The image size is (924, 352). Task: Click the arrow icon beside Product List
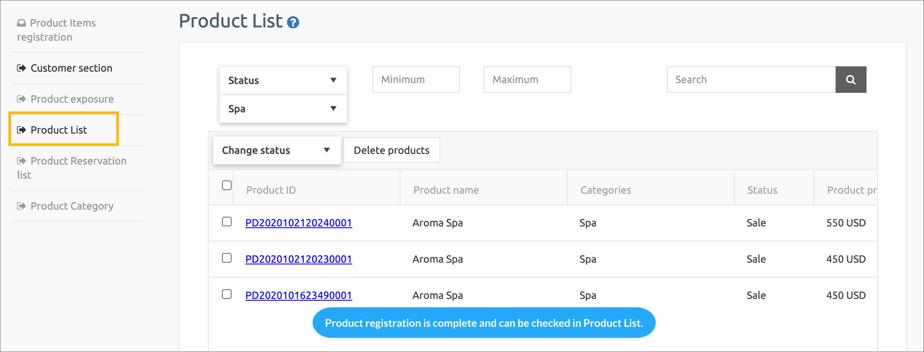(21, 130)
